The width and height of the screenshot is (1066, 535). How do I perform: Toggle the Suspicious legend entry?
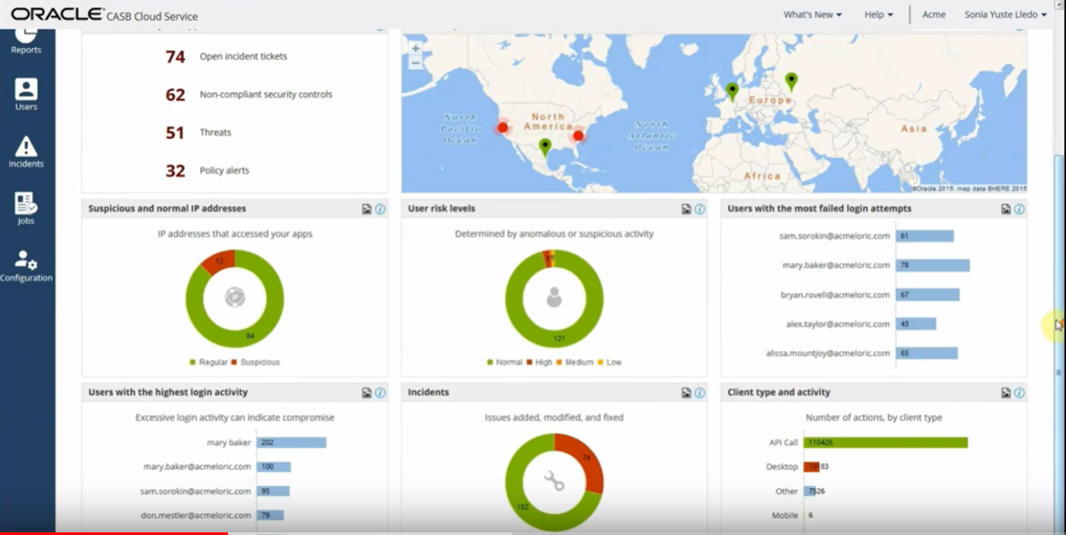[x=255, y=362]
